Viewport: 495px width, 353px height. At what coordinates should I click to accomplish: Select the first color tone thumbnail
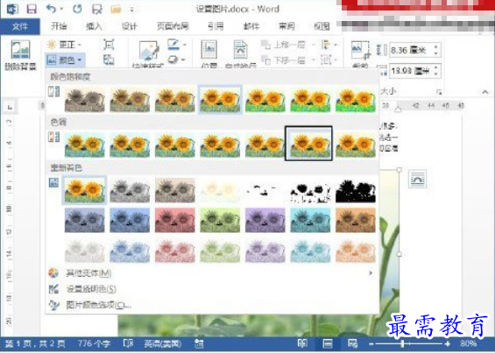(x=85, y=145)
